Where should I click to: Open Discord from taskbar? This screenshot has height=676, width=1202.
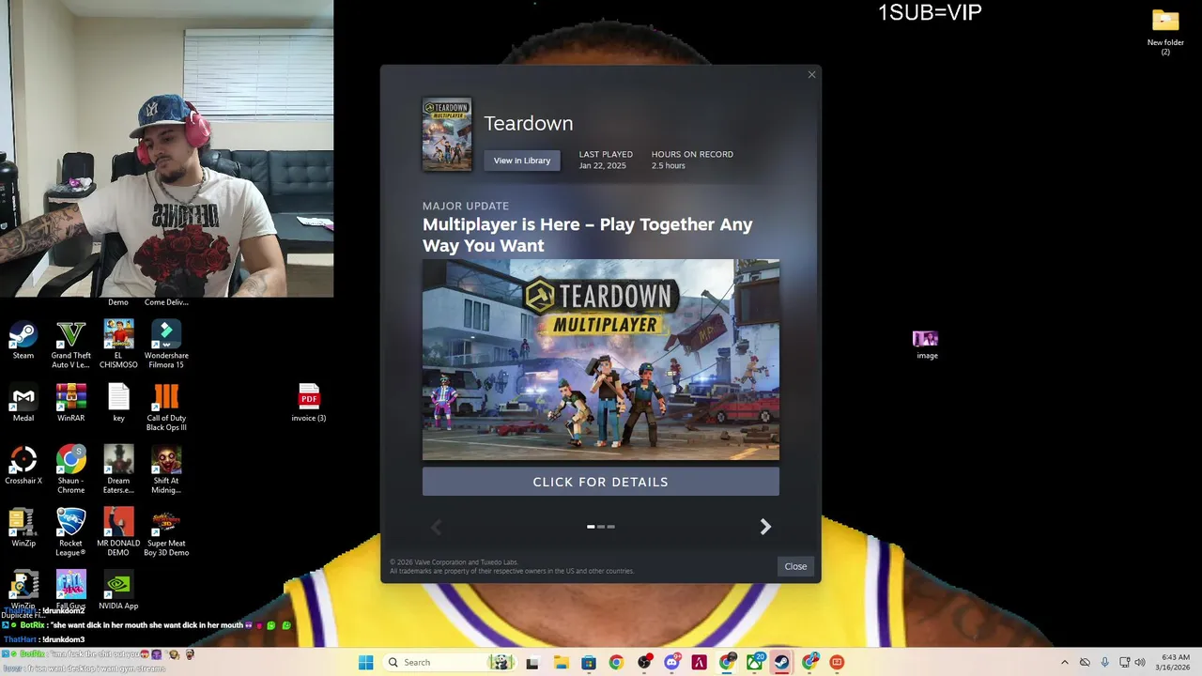pos(671,662)
